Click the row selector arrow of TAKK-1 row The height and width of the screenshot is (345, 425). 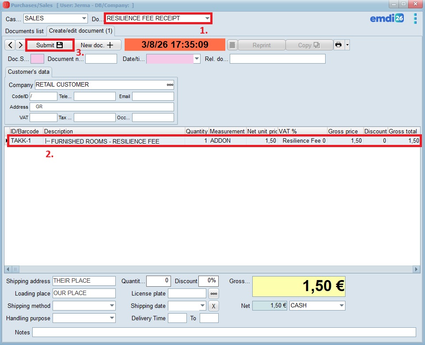pyautogui.click(x=7, y=140)
